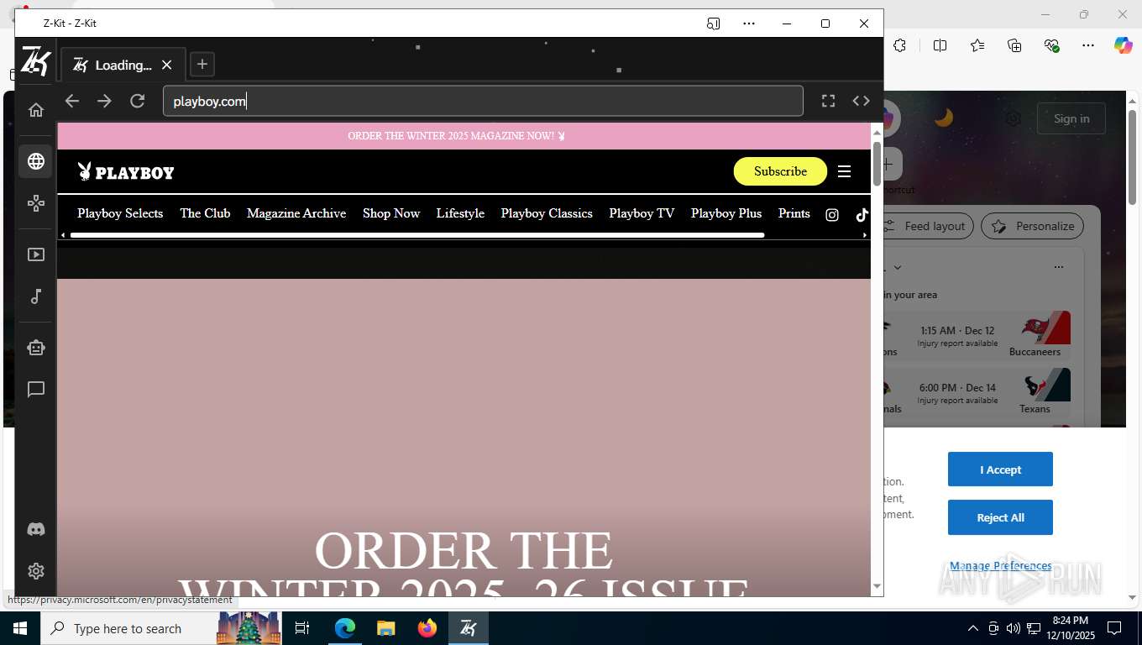Open Playboy Plus nav item
The width and height of the screenshot is (1142, 645).
click(x=726, y=213)
